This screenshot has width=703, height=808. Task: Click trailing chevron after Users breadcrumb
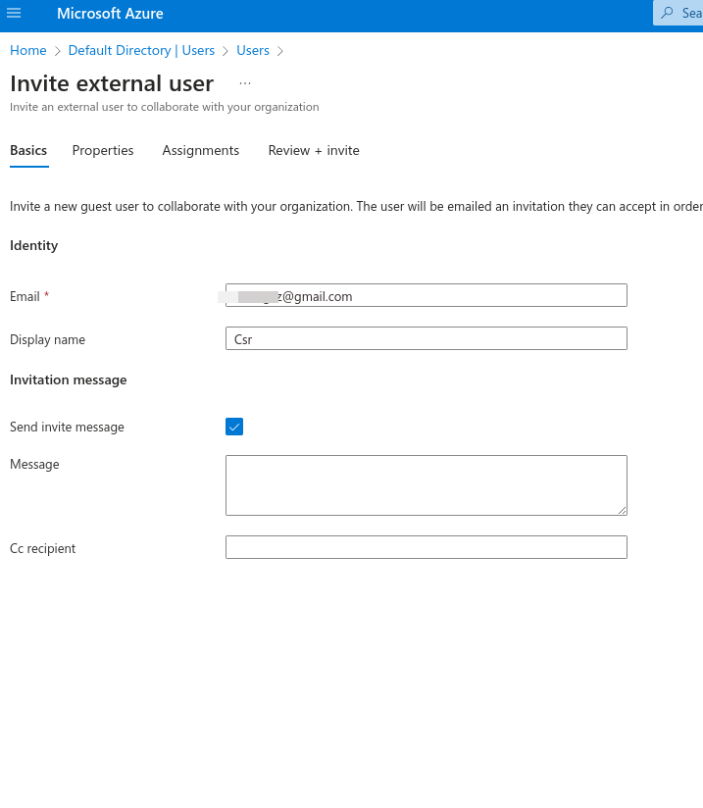(280, 51)
